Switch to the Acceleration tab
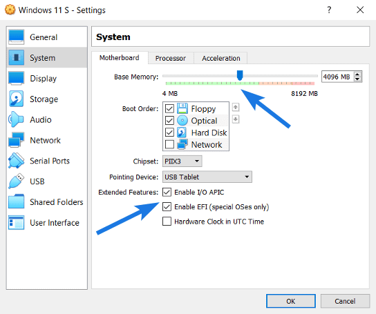The height and width of the screenshot is (314, 376). coord(221,58)
